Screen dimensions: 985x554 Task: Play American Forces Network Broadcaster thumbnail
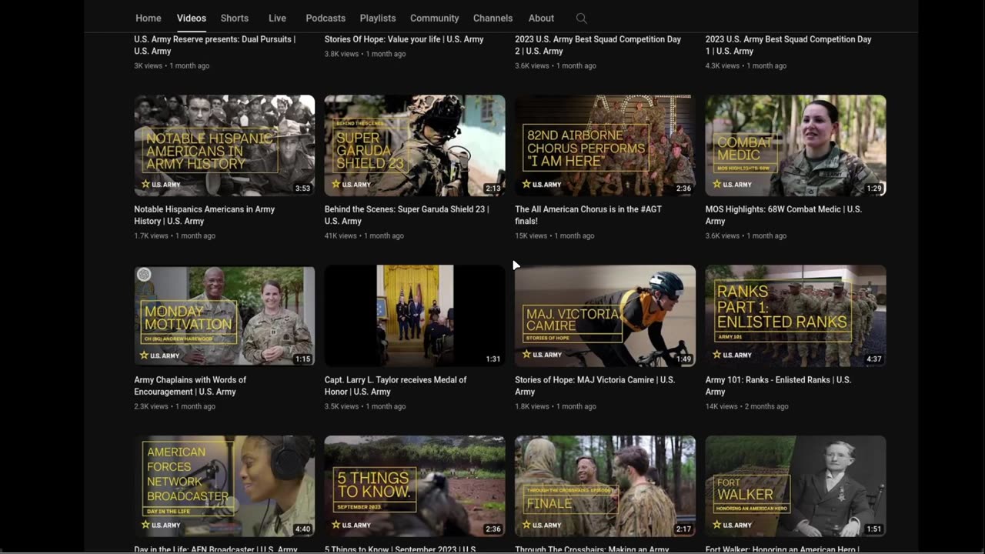coord(225,486)
